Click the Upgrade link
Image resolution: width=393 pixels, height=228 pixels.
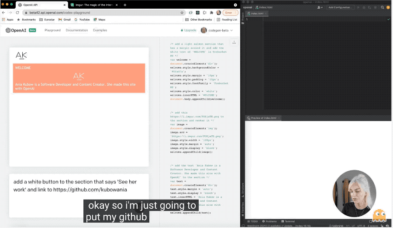click(x=188, y=30)
